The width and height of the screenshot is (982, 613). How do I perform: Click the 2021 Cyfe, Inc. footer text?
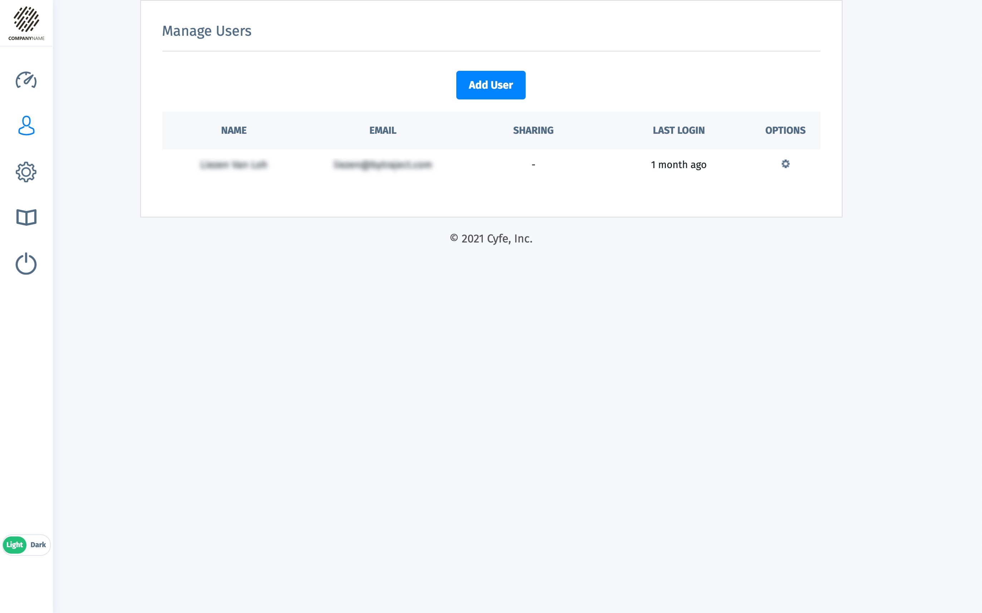pyautogui.click(x=491, y=239)
